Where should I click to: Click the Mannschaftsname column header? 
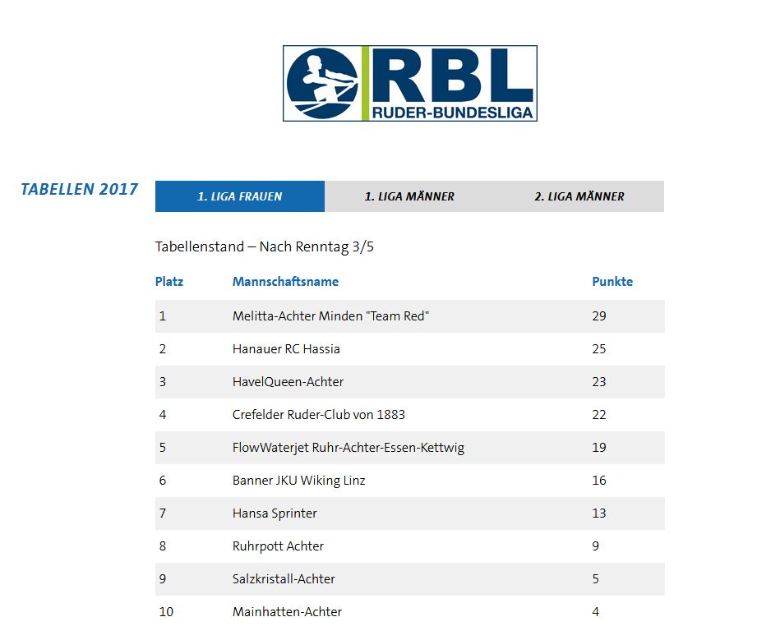click(x=285, y=282)
